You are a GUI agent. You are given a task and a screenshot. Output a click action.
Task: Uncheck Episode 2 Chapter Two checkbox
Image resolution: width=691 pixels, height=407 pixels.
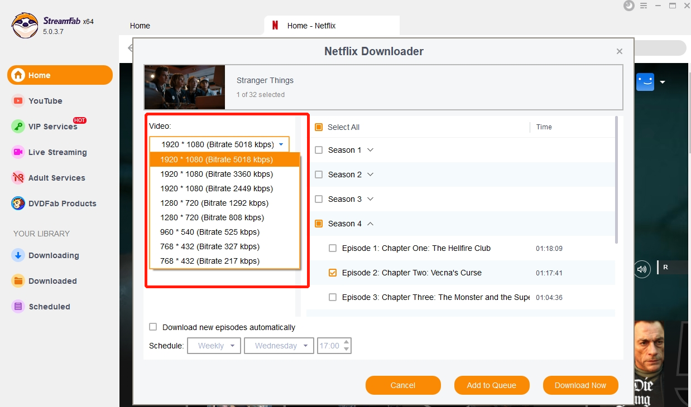click(x=333, y=273)
